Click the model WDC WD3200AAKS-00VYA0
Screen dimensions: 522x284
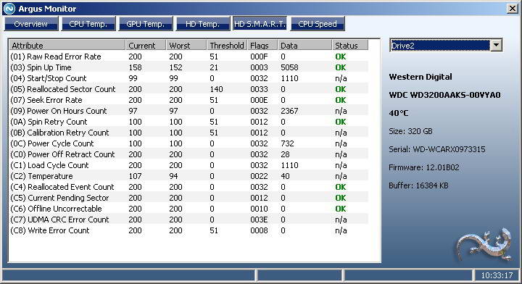[x=444, y=95]
